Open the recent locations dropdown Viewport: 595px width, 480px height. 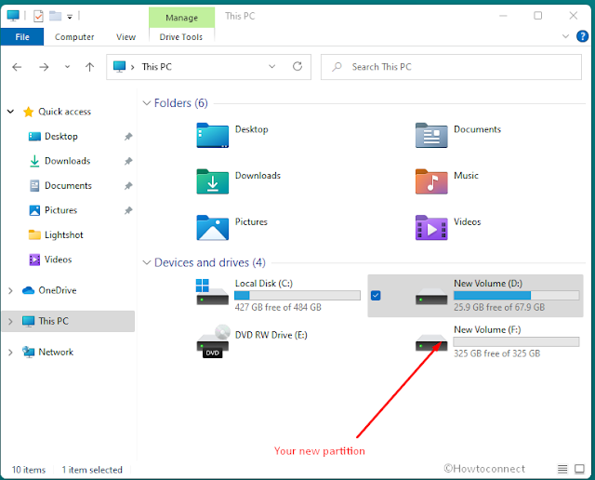point(67,67)
